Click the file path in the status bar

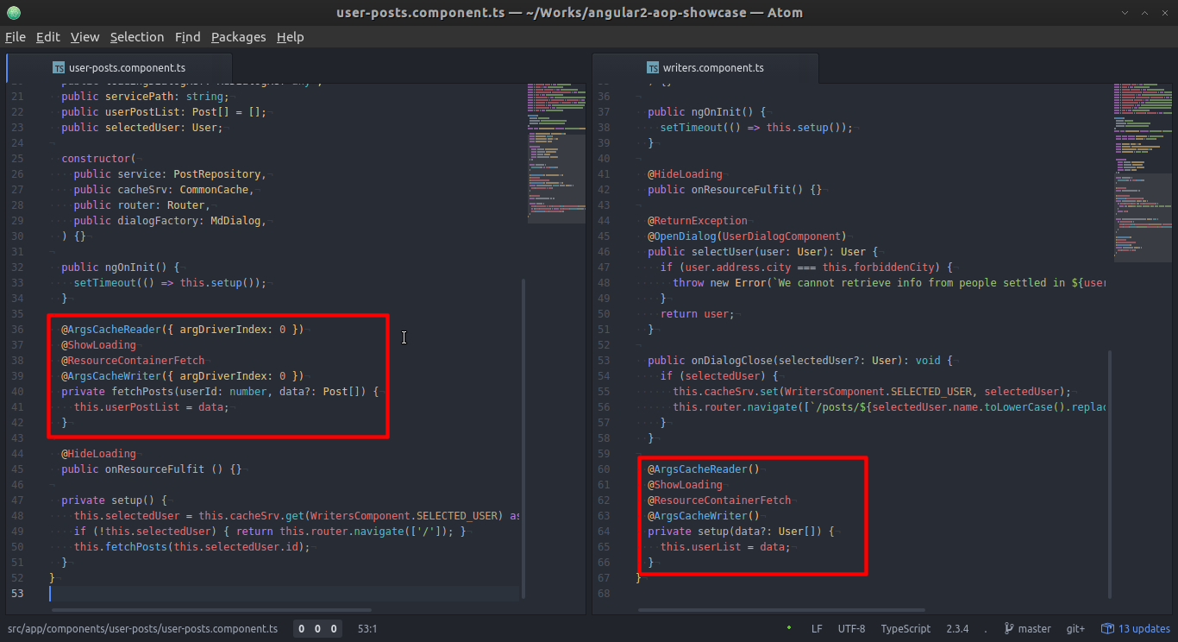[142, 629]
